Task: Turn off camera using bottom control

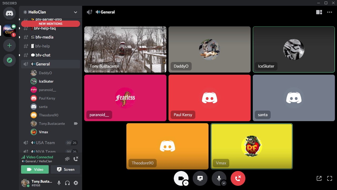Action: pyautogui.click(x=181, y=178)
